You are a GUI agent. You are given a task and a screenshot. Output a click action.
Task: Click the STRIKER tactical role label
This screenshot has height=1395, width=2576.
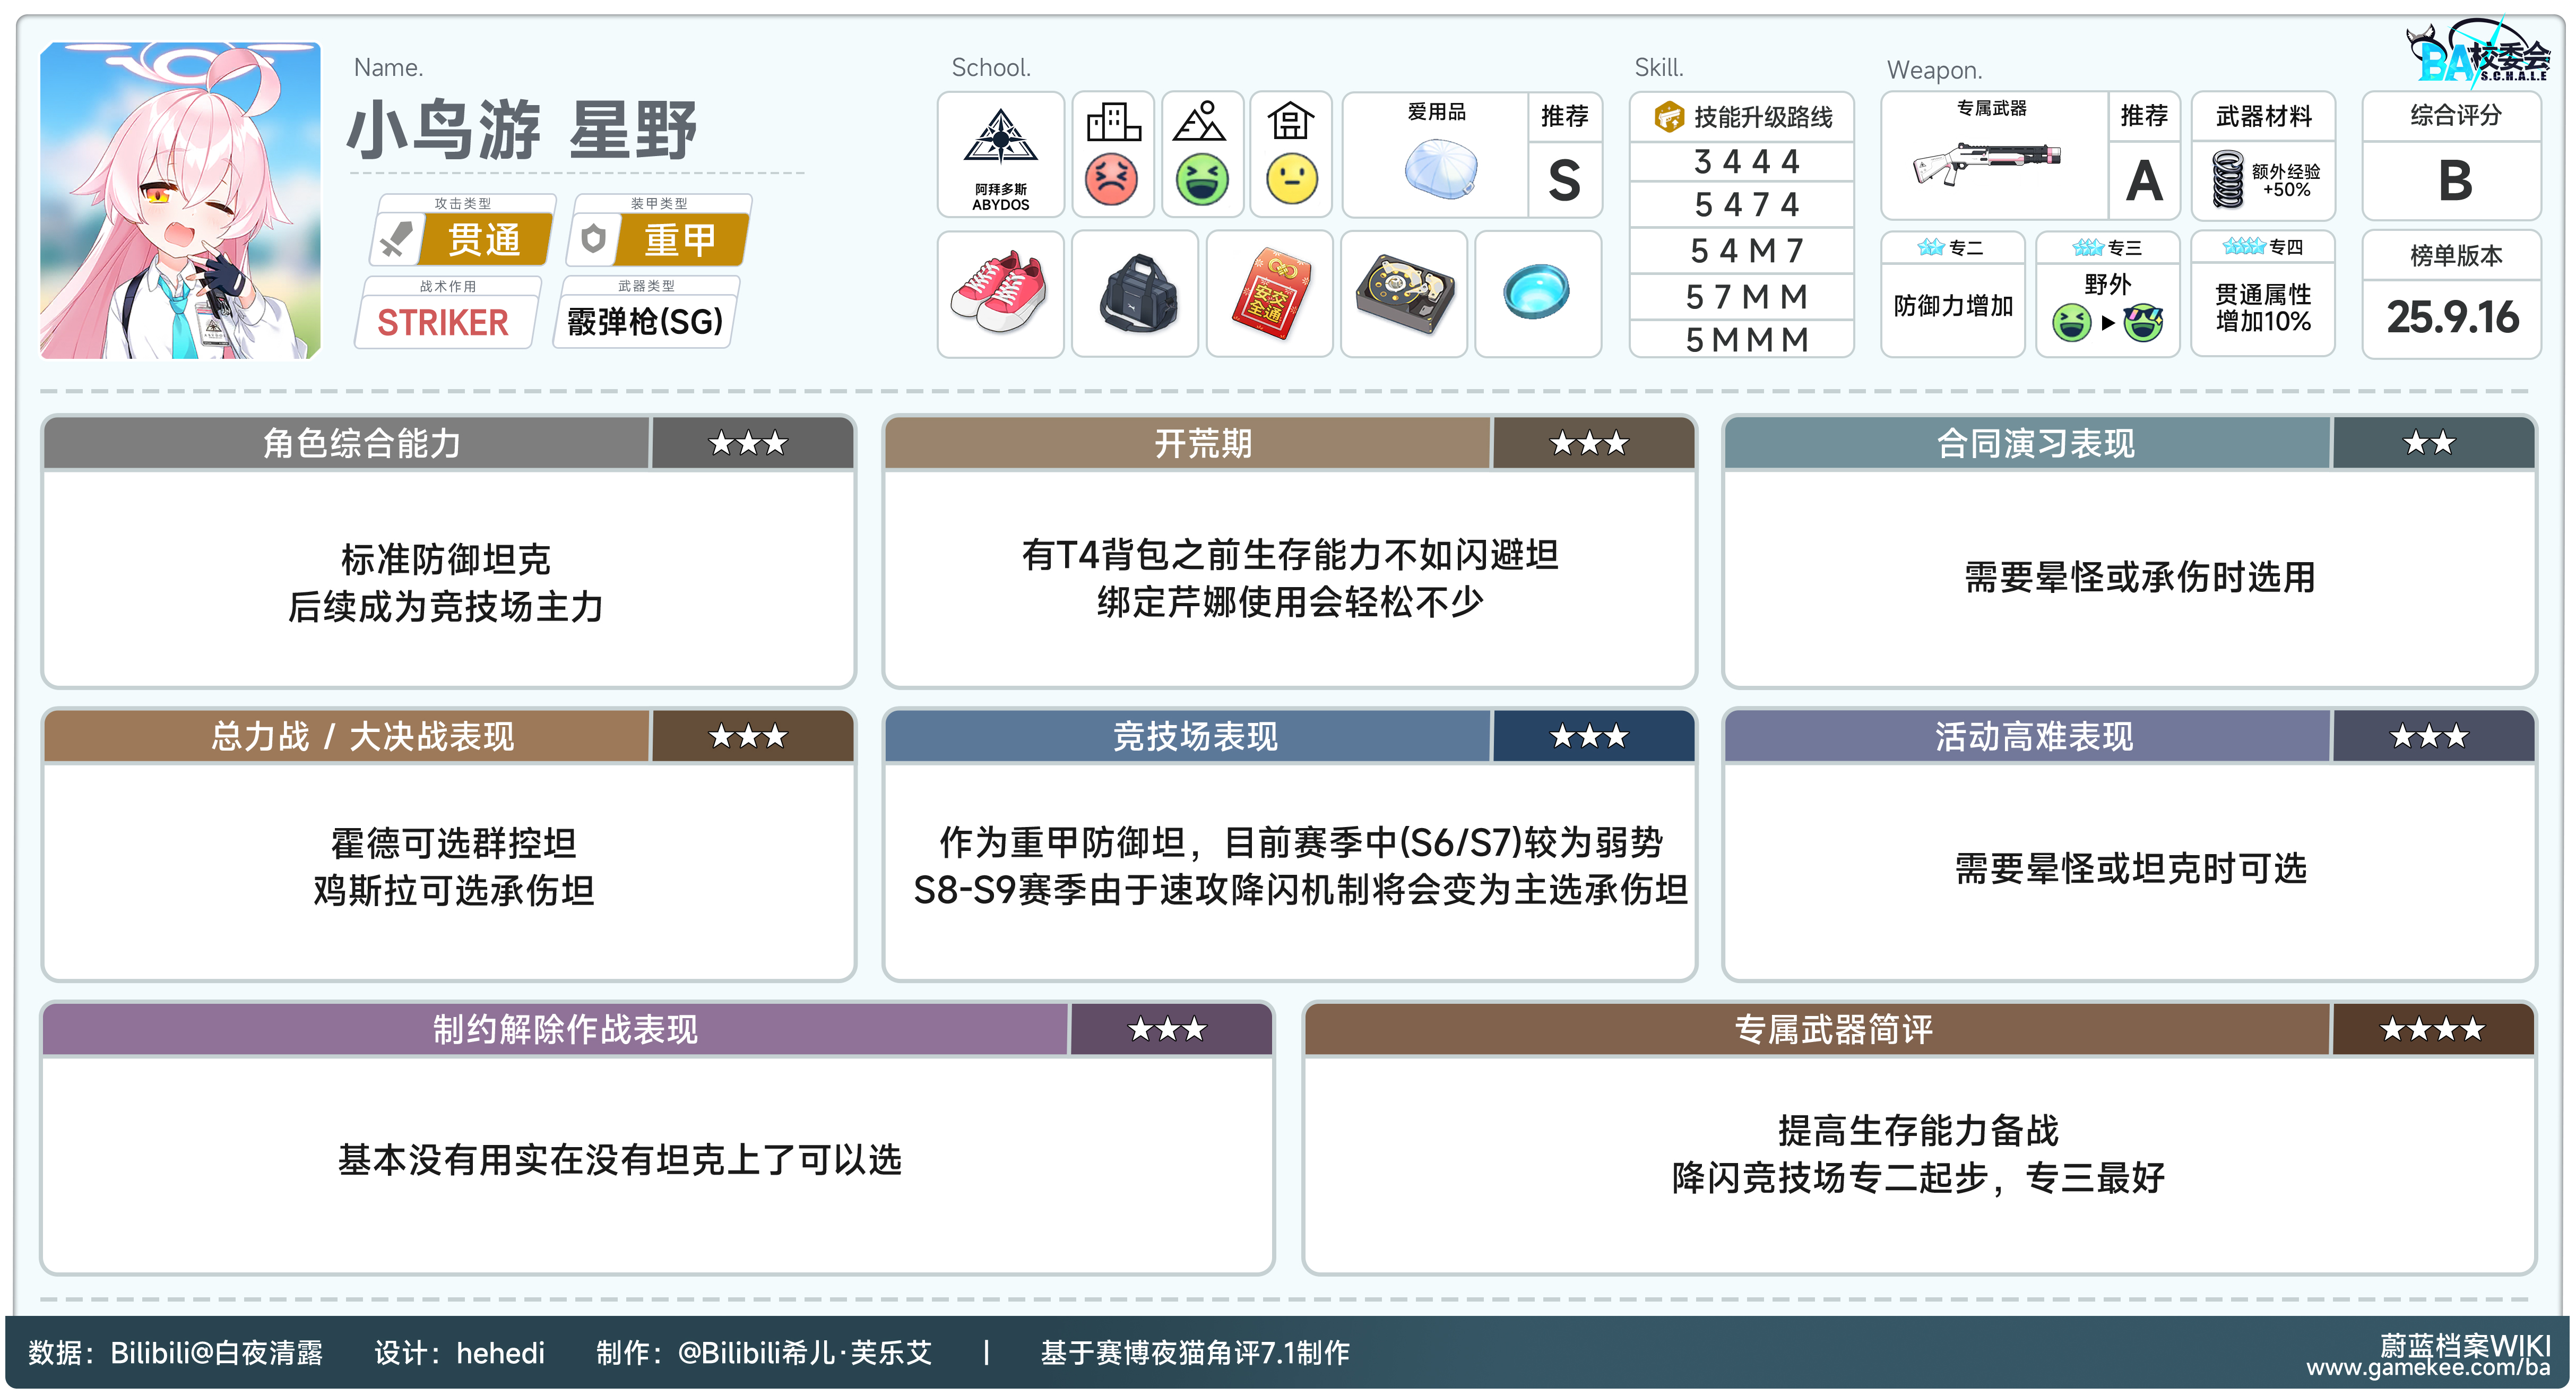click(443, 322)
